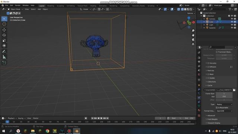Enable the Mesh checkbox
The image size is (238, 134).
click(x=208, y=74)
